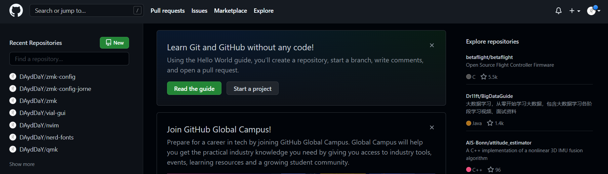Dismiss the Learn Git and GitHub card
608x174 pixels.
click(432, 45)
